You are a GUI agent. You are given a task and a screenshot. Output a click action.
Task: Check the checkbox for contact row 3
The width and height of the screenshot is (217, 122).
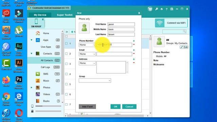[x=66, y=64]
